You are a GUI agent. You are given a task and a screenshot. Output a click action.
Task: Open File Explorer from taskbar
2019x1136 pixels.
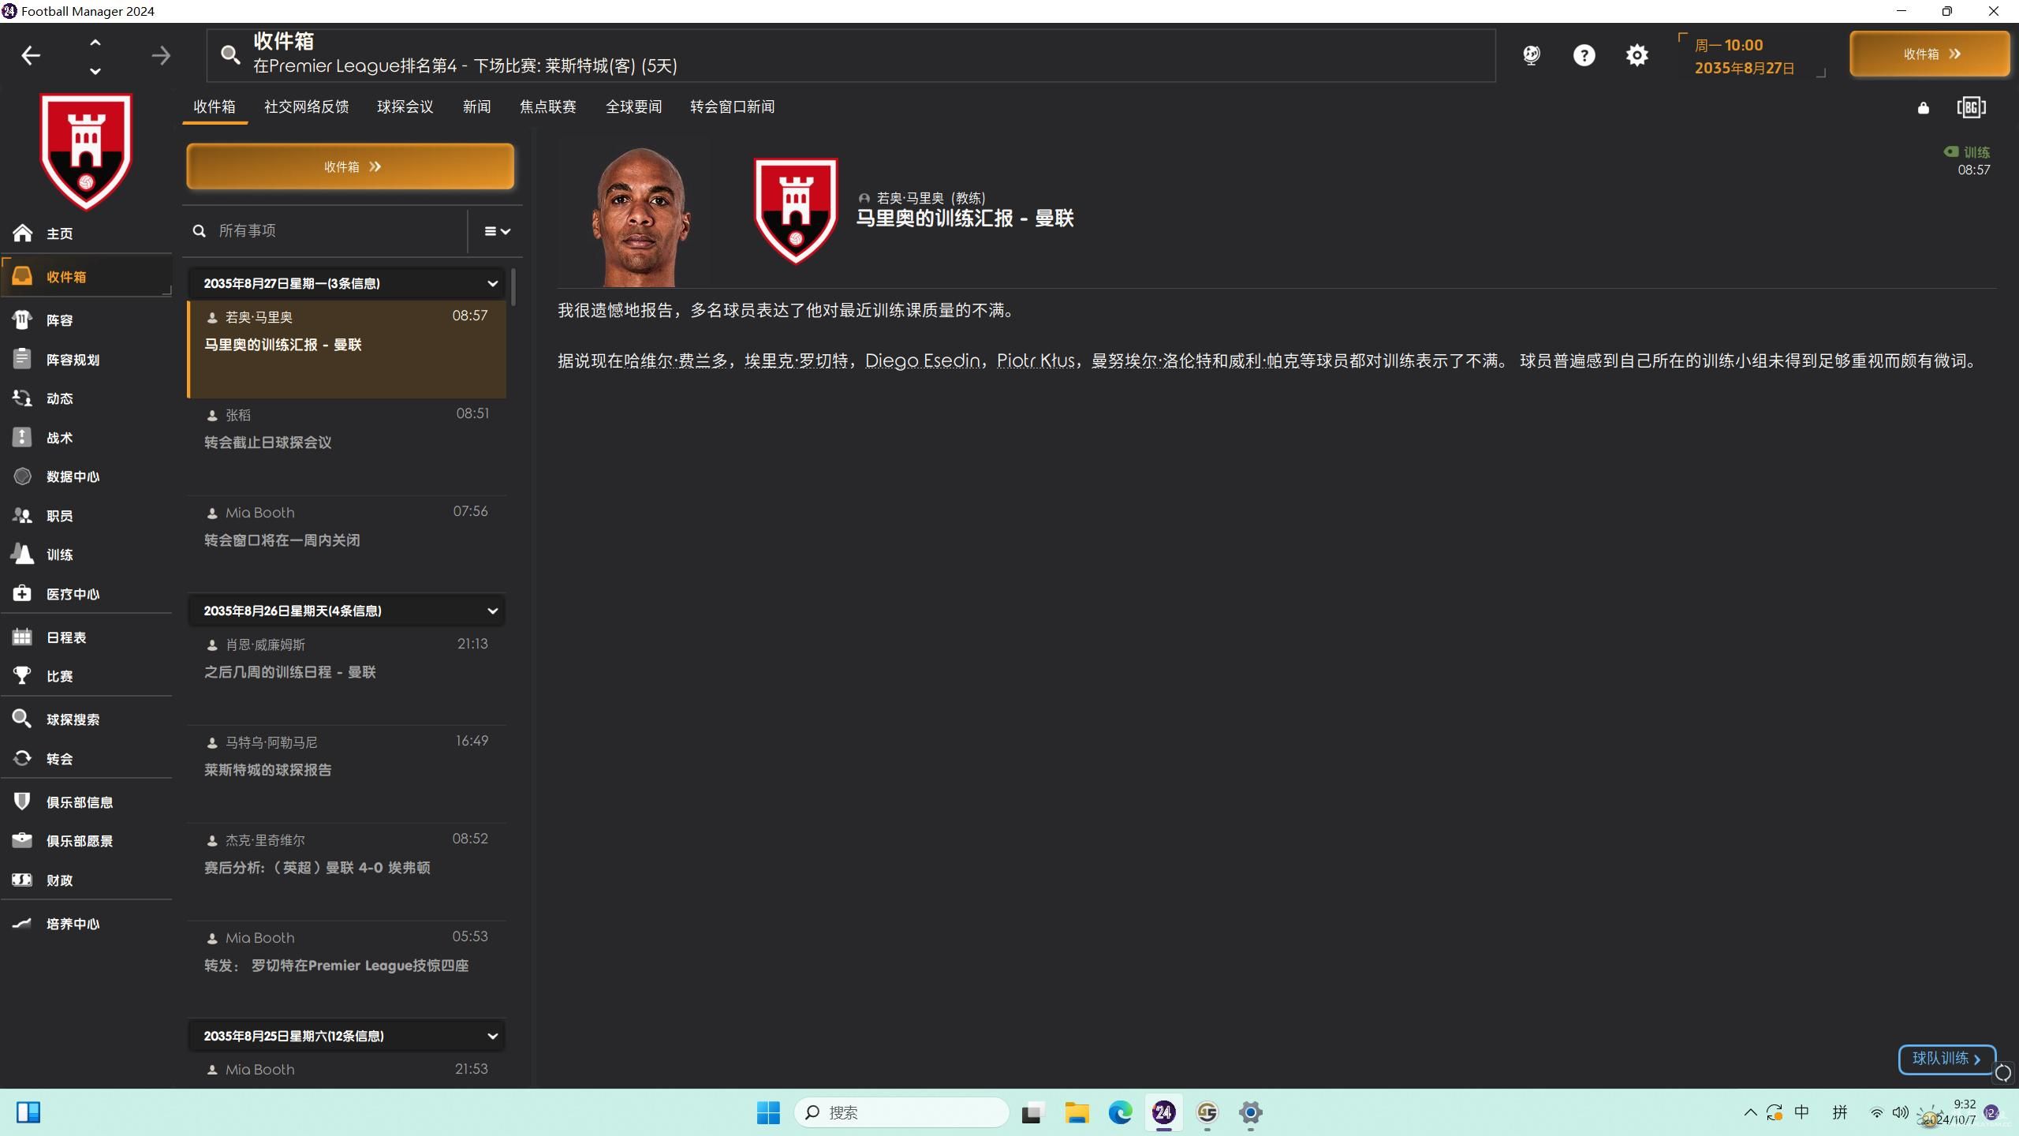click(1076, 1112)
